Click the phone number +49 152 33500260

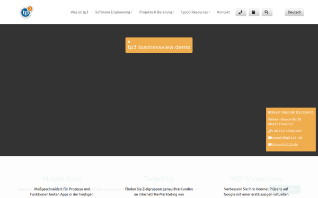tap(286, 131)
